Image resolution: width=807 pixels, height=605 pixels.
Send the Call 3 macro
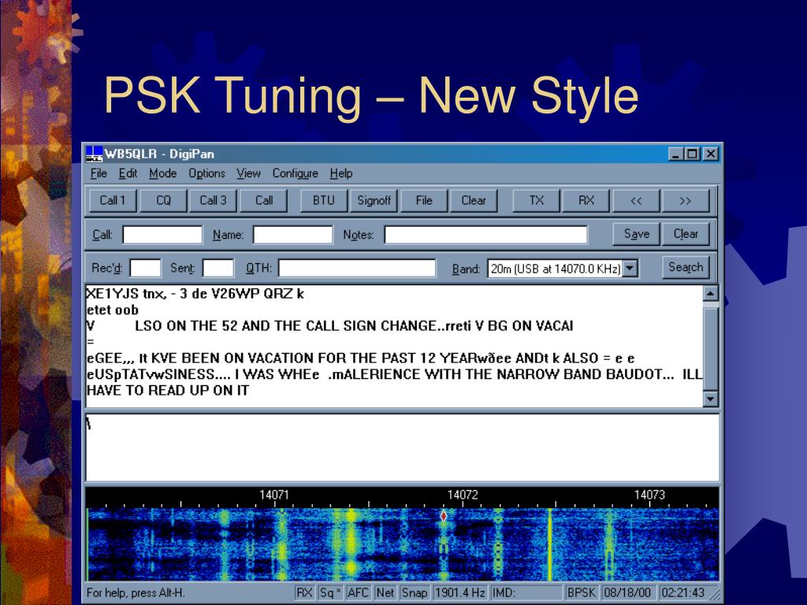(213, 201)
